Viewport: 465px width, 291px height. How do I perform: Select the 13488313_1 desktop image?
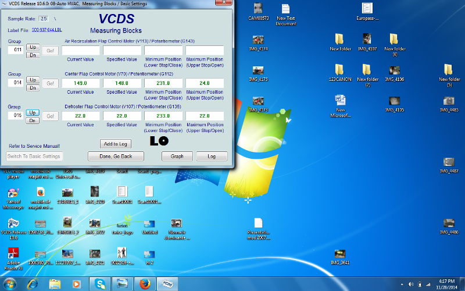[67, 196]
